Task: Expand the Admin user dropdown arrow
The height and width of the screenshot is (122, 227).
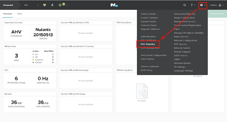Action: (223, 5)
